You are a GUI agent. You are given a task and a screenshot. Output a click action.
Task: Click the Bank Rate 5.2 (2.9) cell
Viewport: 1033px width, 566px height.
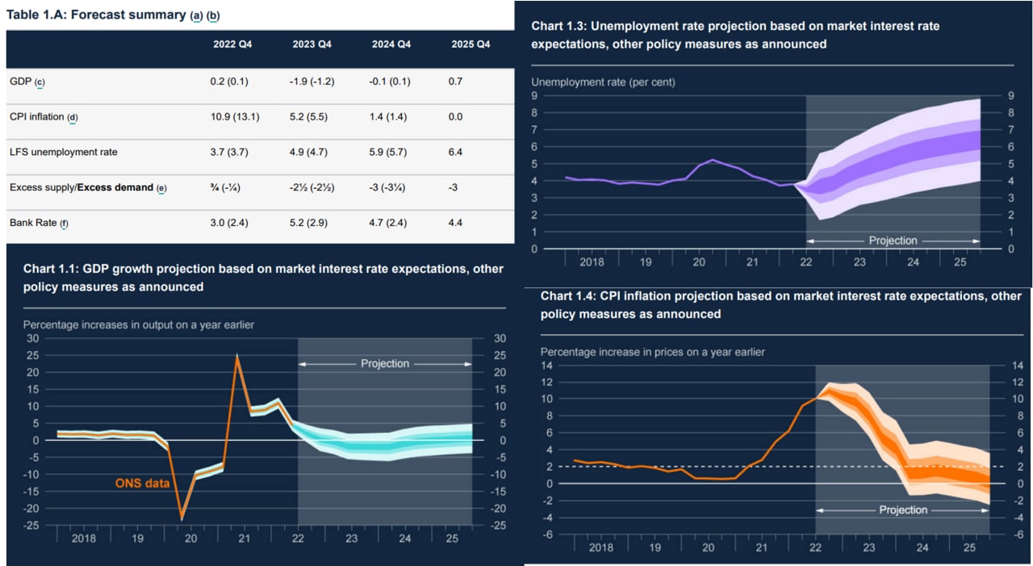pyautogui.click(x=314, y=222)
